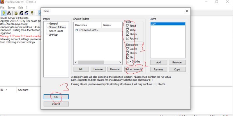This screenshot has height=116, width=233.
Task: Open the Groups editor toolbar icon
Action: pos(27,13)
